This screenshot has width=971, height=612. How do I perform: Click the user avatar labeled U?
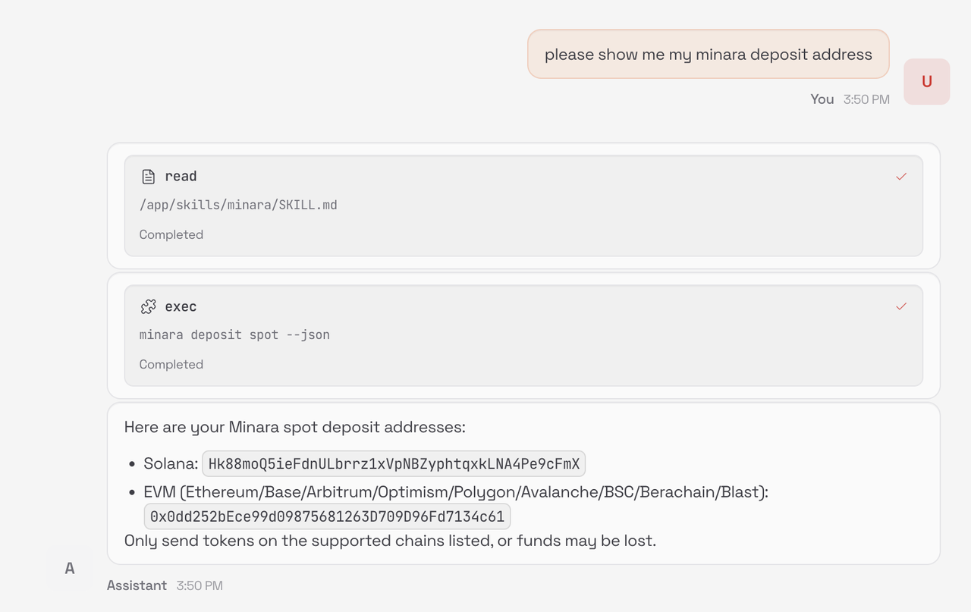point(927,82)
